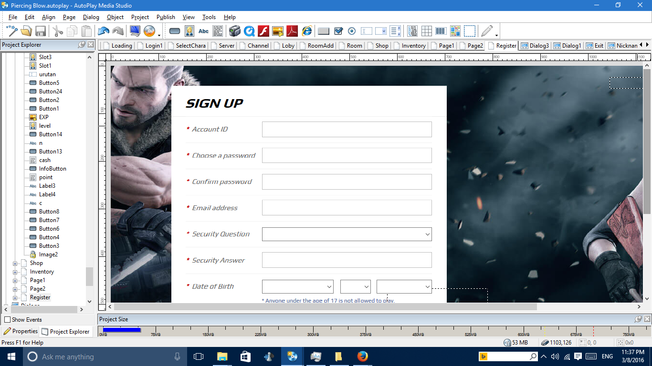Open the middle Date of Birth dropdown
The width and height of the screenshot is (652, 366).
(x=366, y=286)
